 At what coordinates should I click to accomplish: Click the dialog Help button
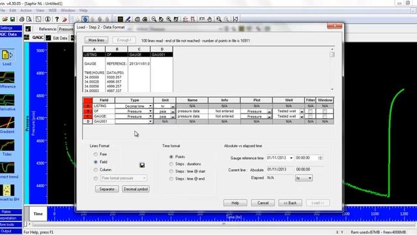[x=235, y=203]
